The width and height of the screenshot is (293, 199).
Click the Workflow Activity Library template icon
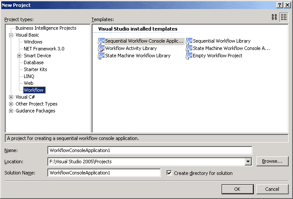point(102,49)
